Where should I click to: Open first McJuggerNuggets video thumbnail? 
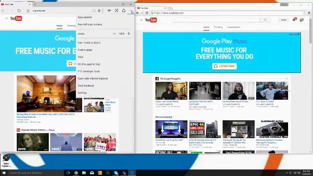point(172,90)
